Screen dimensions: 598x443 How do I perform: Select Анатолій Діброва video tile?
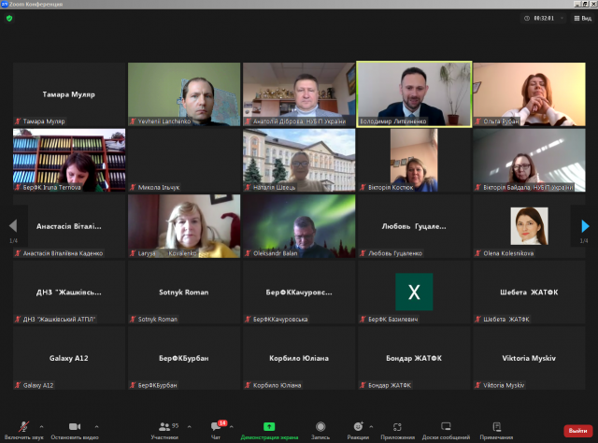(x=299, y=94)
